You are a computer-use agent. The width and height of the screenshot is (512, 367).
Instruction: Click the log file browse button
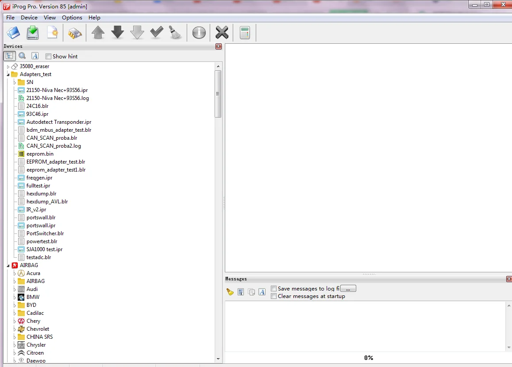pos(348,289)
